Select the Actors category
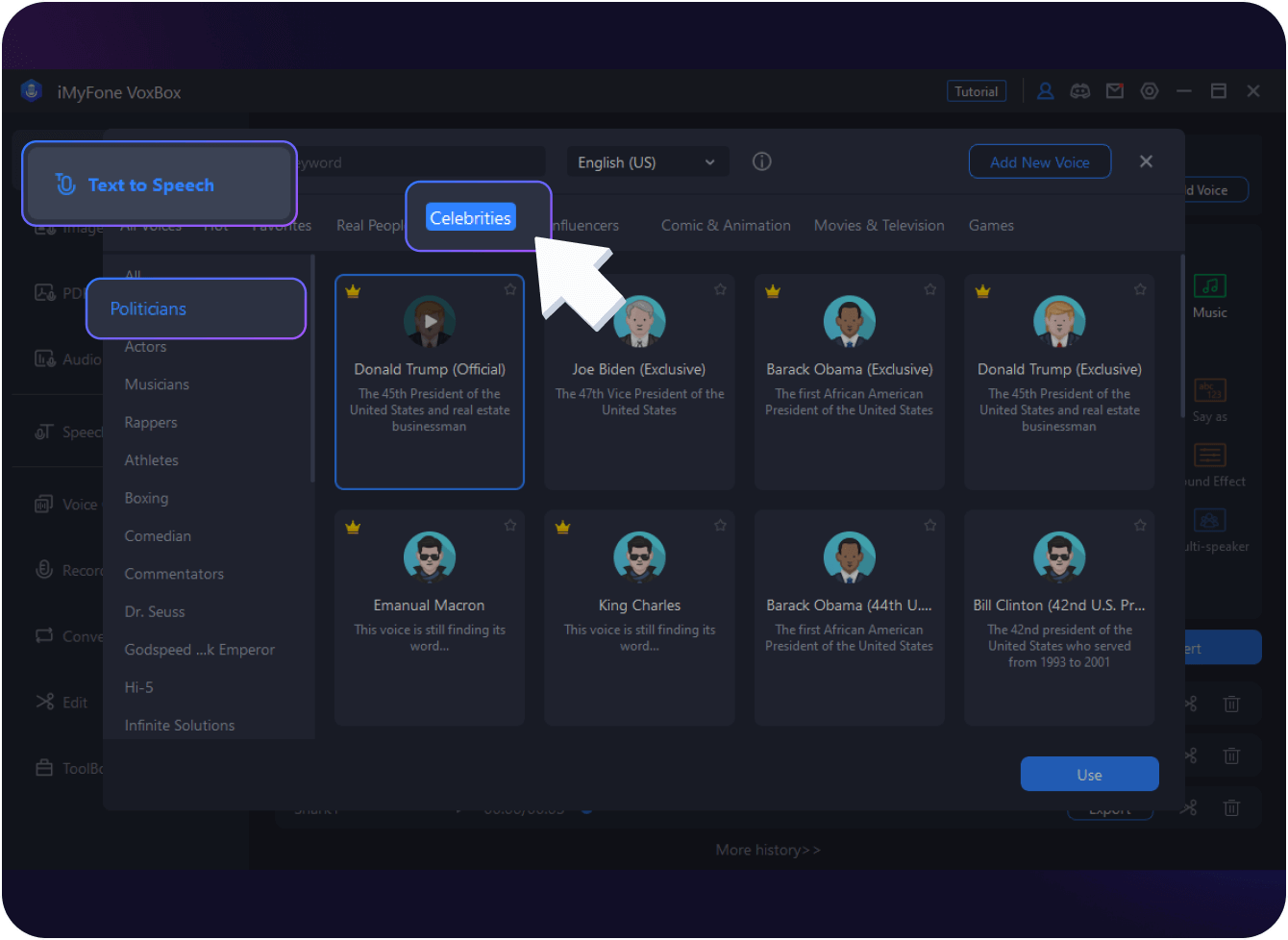Screen dimensions: 1288x940 coord(145,347)
